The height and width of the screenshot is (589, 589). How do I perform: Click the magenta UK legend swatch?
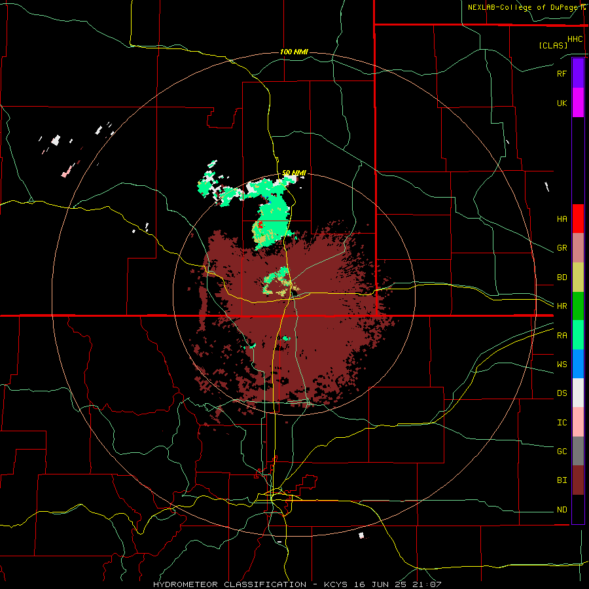point(578,103)
